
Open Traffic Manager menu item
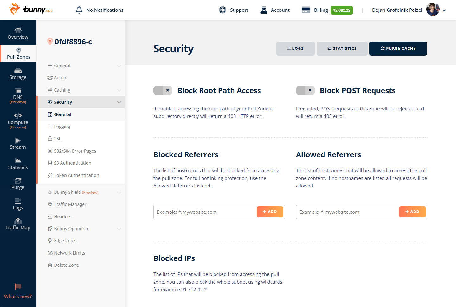[81, 204]
